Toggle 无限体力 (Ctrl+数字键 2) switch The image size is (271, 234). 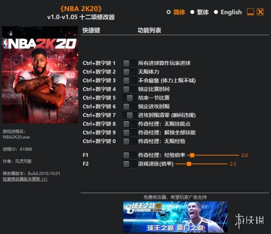point(129,72)
